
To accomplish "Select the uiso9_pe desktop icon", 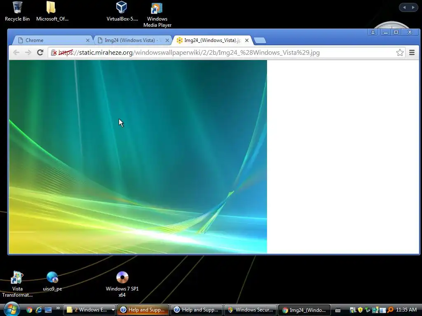I will point(52,281).
